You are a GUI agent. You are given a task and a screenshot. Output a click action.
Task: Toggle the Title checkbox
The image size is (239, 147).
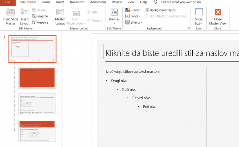[89, 12]
